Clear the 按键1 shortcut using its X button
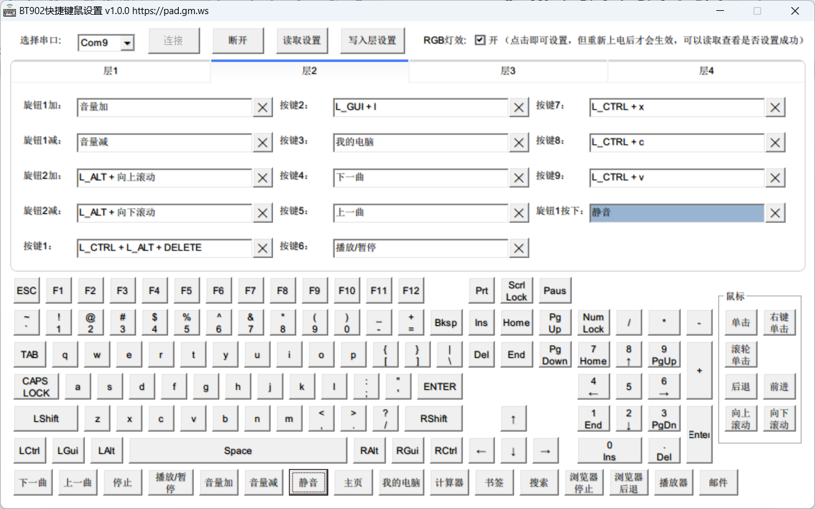This screenshot has height=509, width=815. point(263,248)
